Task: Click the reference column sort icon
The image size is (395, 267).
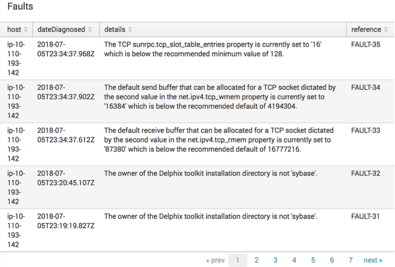Action: pos(386,30)
